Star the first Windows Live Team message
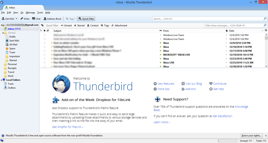The image size is (268, 143). click(x=44, y=35)
